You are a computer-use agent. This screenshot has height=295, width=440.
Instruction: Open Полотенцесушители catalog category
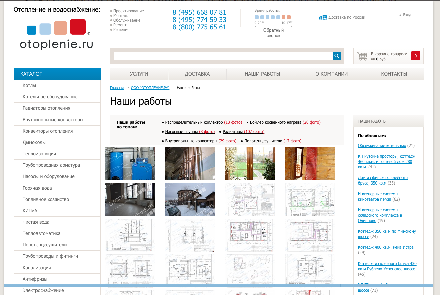click(57, 245)
